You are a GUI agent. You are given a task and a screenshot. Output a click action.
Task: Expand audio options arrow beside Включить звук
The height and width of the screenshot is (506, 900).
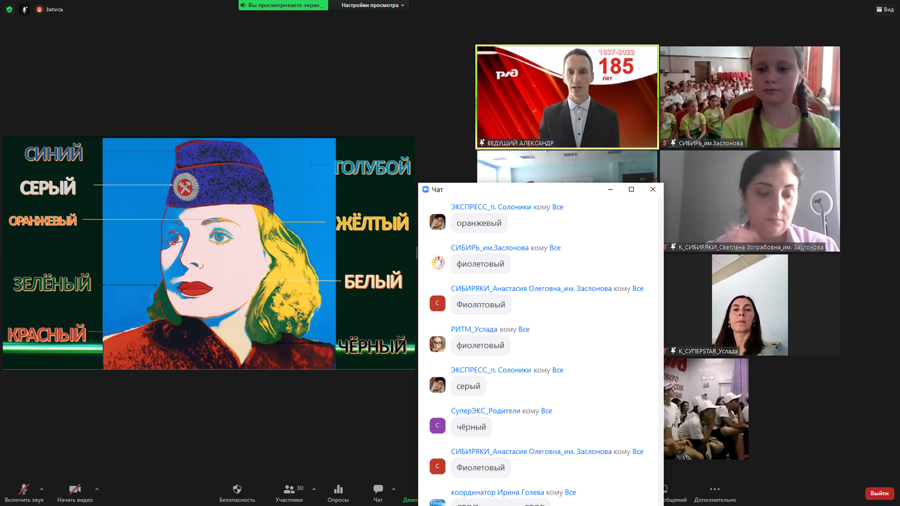(x=42, y=489)
